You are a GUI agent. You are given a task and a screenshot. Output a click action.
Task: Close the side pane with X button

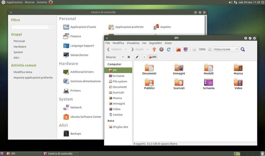tap(129, 57)
